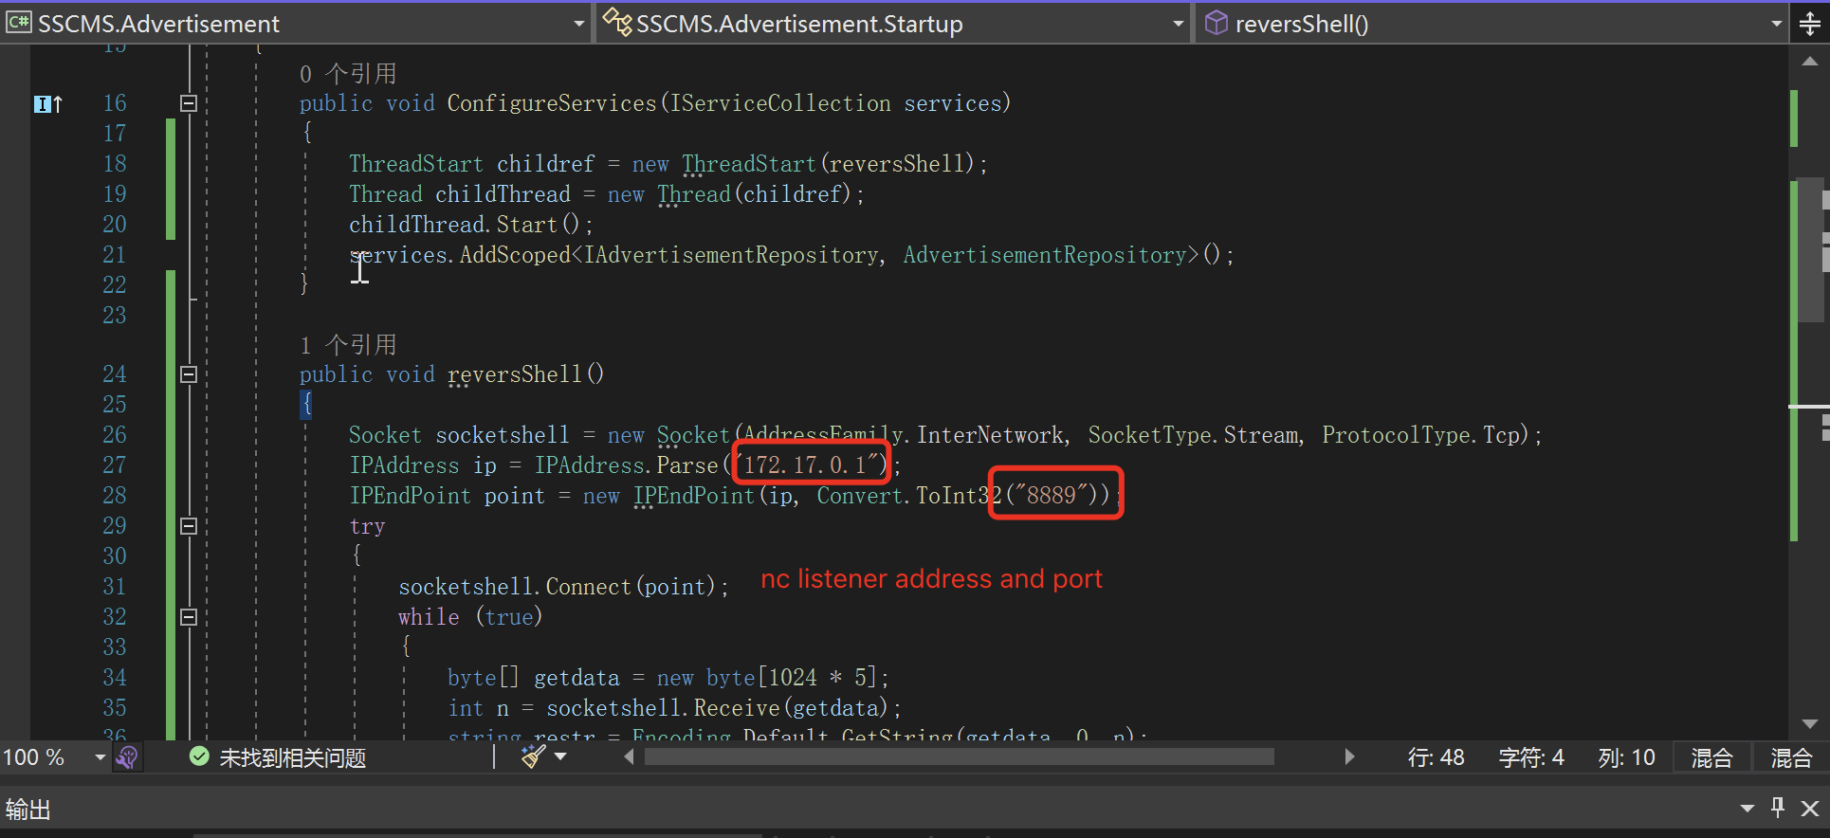Click the split editor window button
1830x838 pixels.
1810,24
